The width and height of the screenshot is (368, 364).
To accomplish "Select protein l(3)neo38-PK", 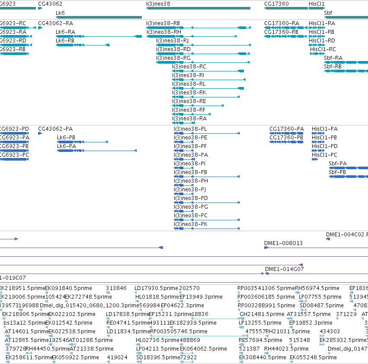I will (x=191, y=224).
